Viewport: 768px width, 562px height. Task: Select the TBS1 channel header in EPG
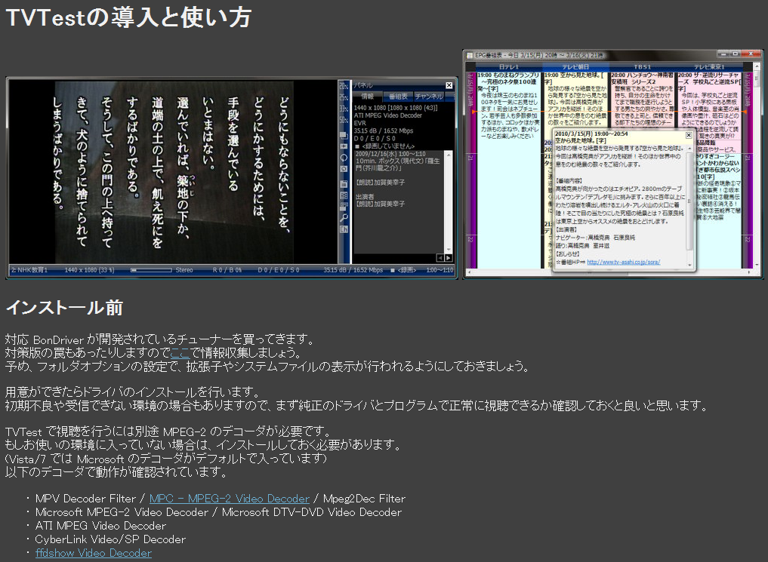(x=642, y=66)
